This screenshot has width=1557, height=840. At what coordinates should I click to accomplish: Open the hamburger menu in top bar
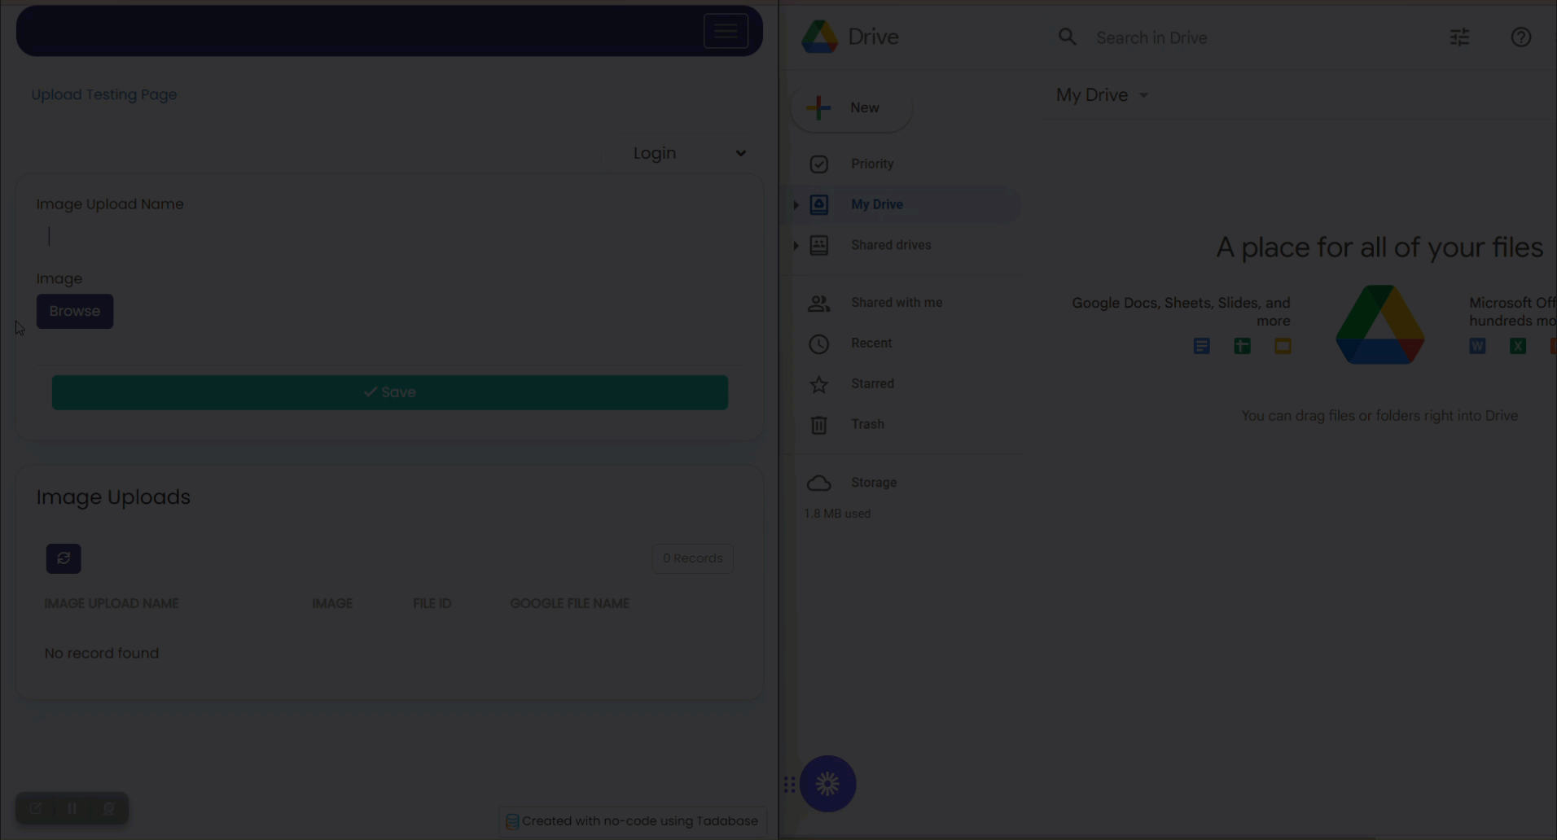tap(726, 31)
